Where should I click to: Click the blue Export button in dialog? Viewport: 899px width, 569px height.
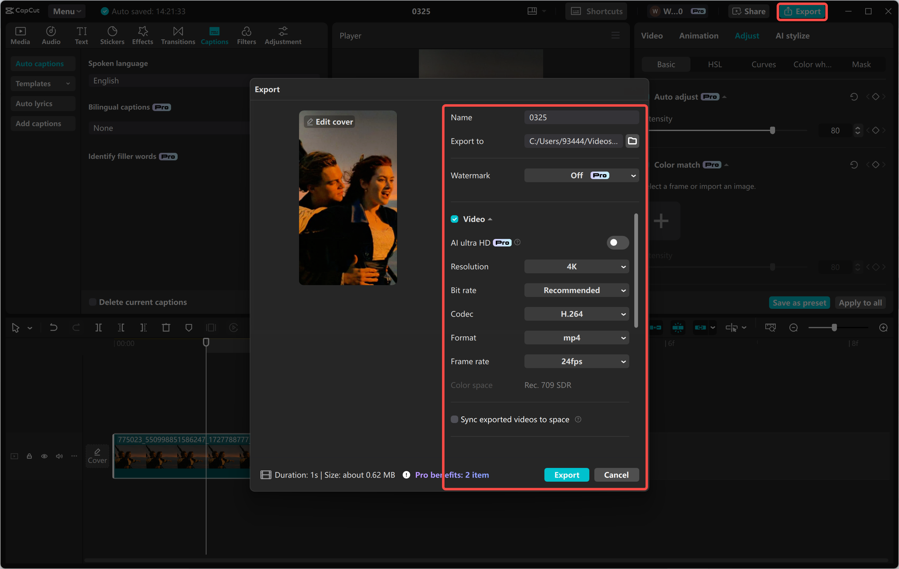[566, 474]
